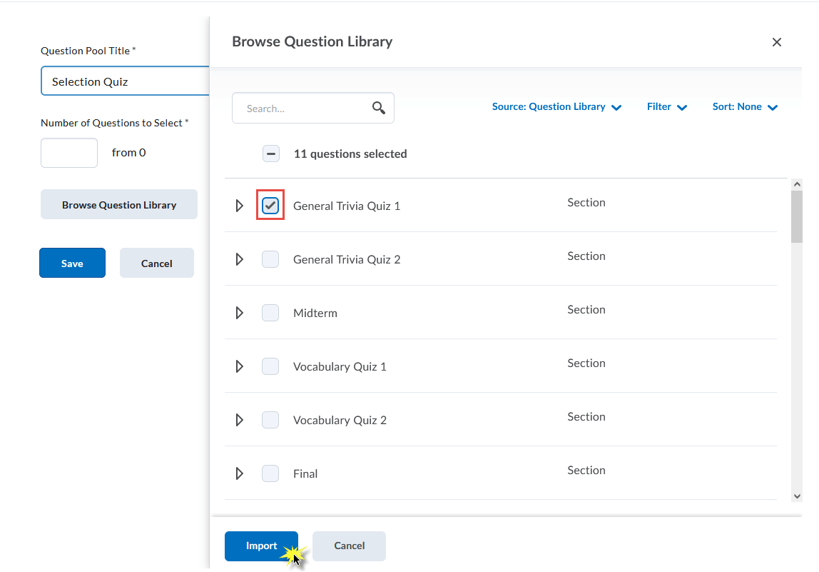
Task: Expand the Final section arrow
Action: point(240,473)
